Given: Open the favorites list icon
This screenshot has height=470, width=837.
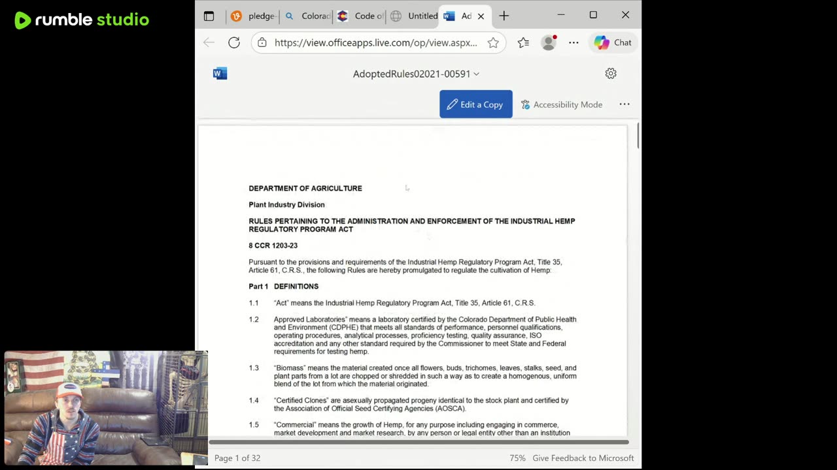Looking at the screenshot, I should 523,42.
